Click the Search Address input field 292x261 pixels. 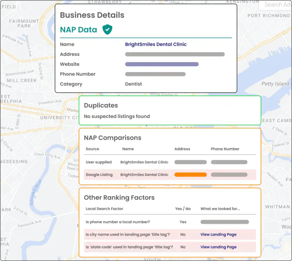pyautogui.click(x=277, y=4)
